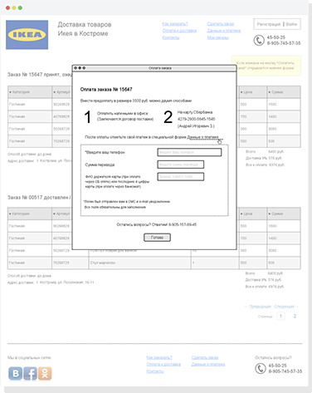Screen dimensions: 312x393
Task: Sort second table by Цена arrow
Action: [x=241, y=214]
